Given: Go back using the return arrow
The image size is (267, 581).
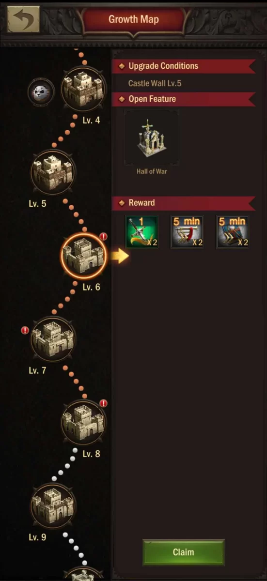Looking at the screenshot, I should (23, 18).
